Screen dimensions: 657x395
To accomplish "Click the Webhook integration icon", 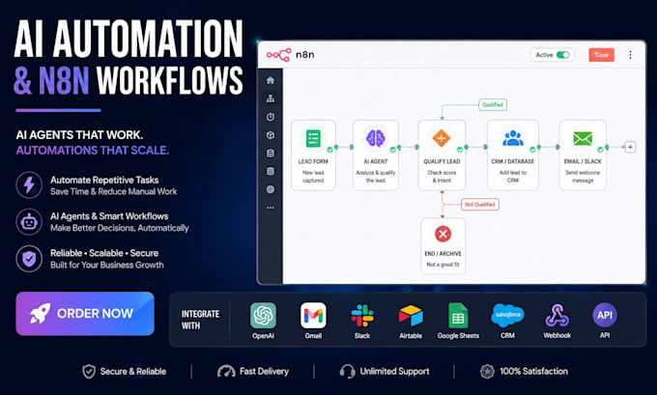I will click(557, 316).
